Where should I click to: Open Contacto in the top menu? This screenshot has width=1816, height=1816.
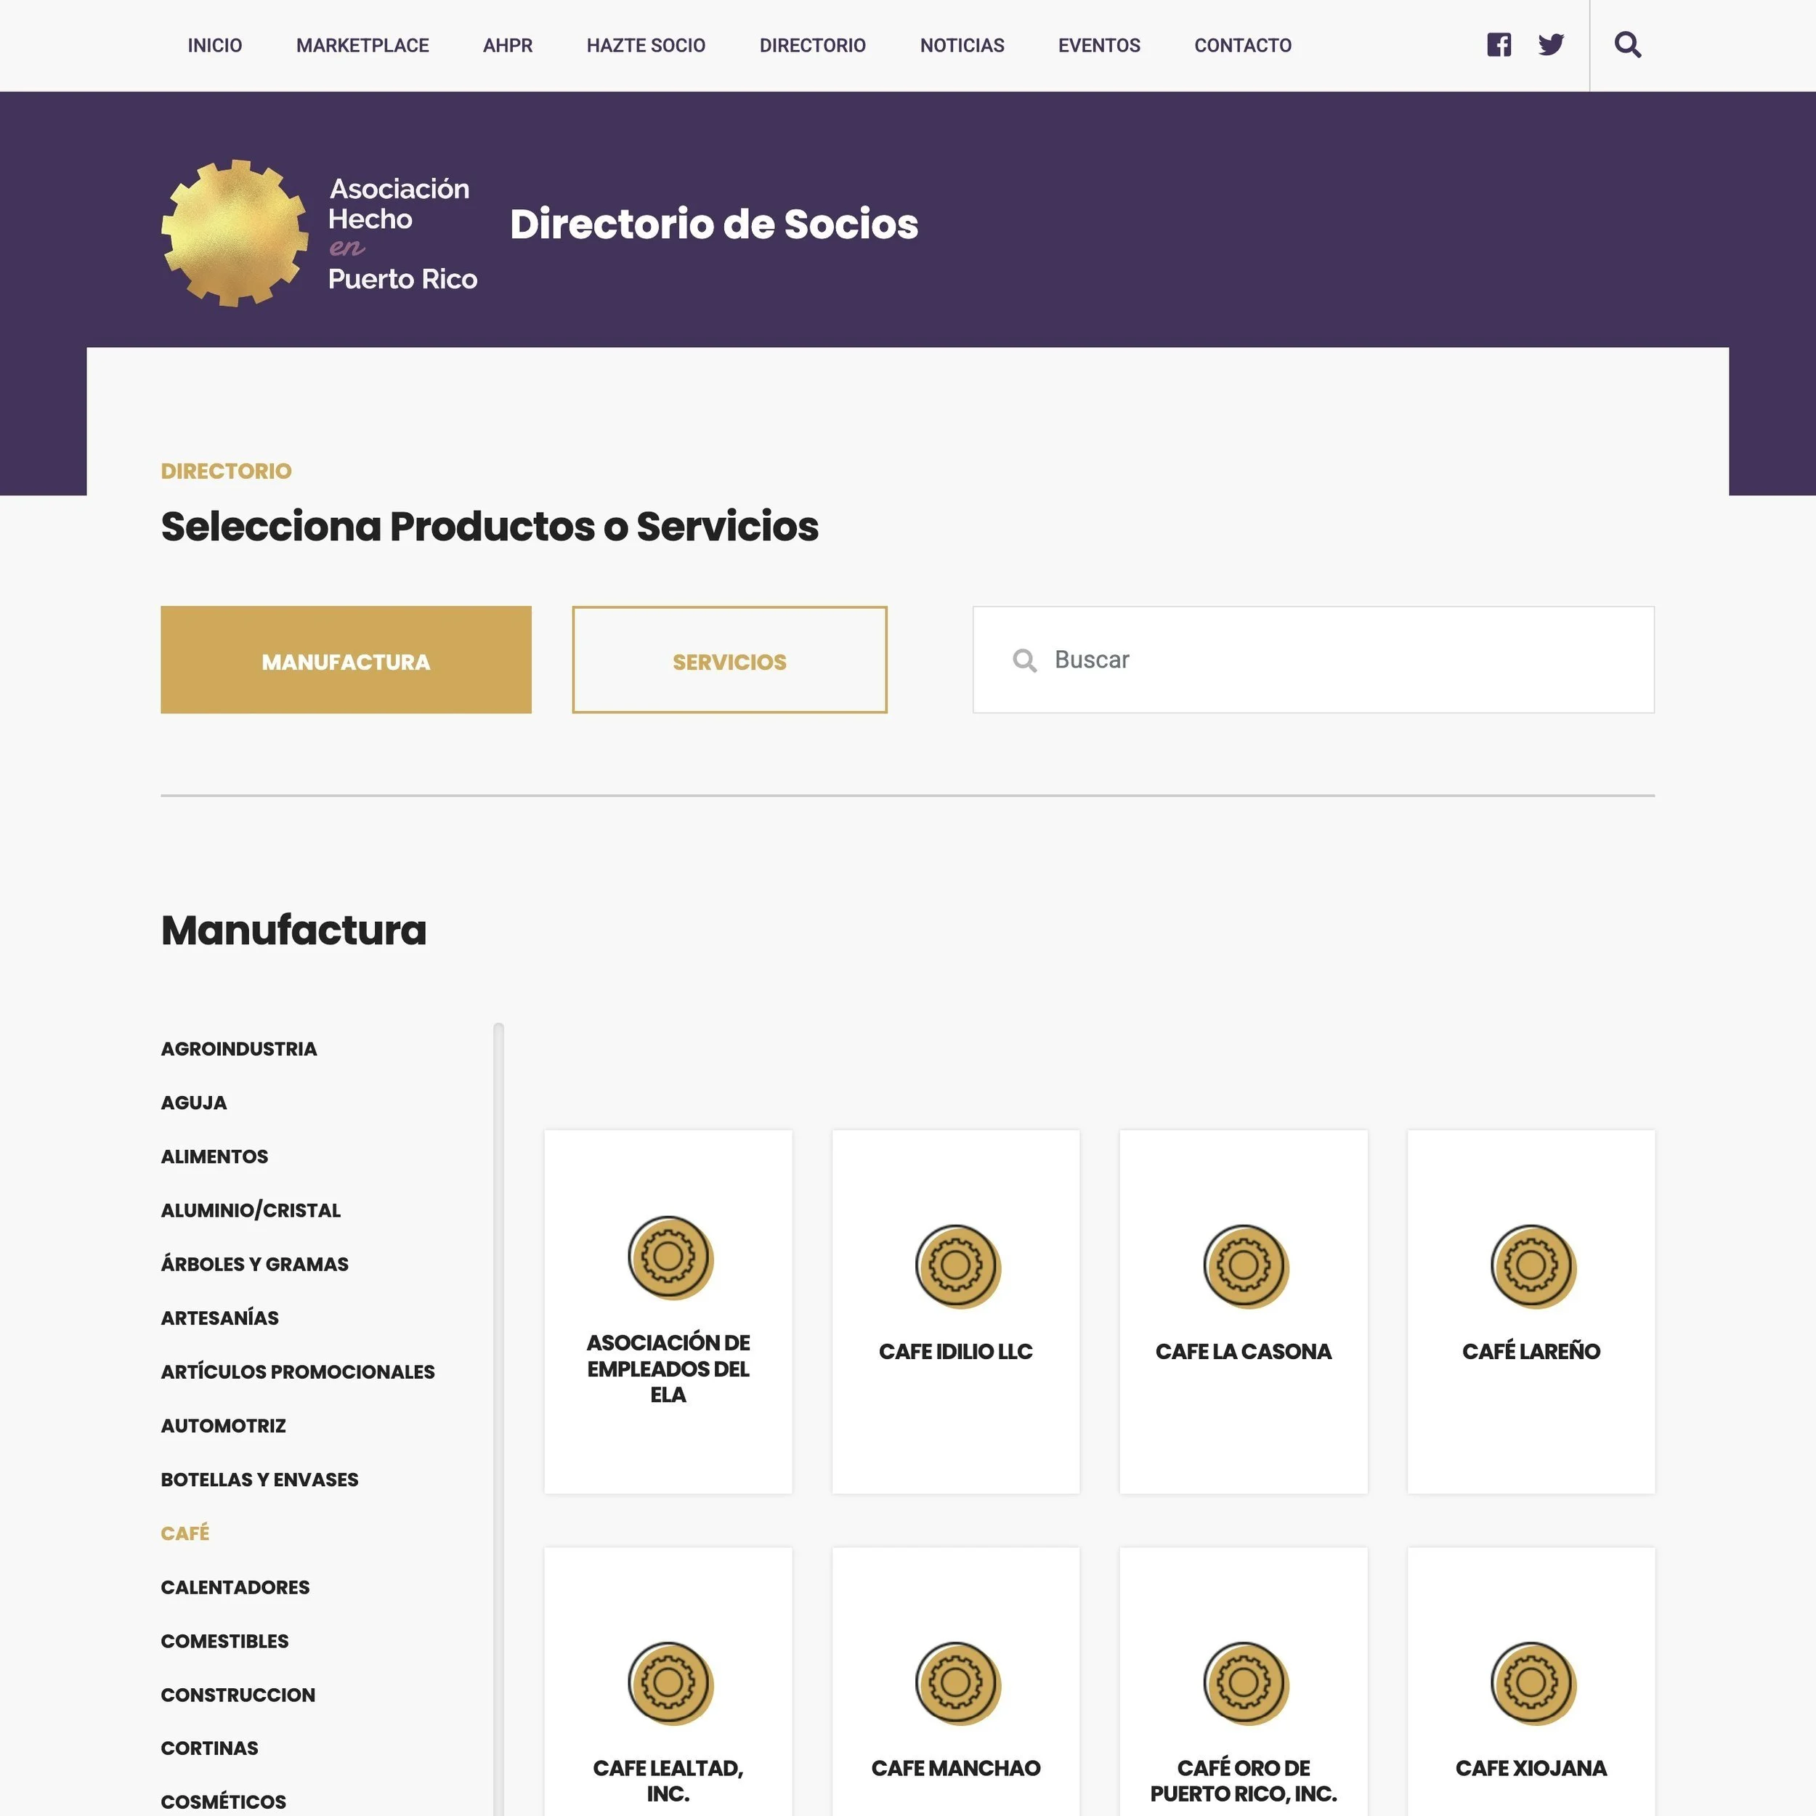pyautogui.click(x=1243, y=45)
